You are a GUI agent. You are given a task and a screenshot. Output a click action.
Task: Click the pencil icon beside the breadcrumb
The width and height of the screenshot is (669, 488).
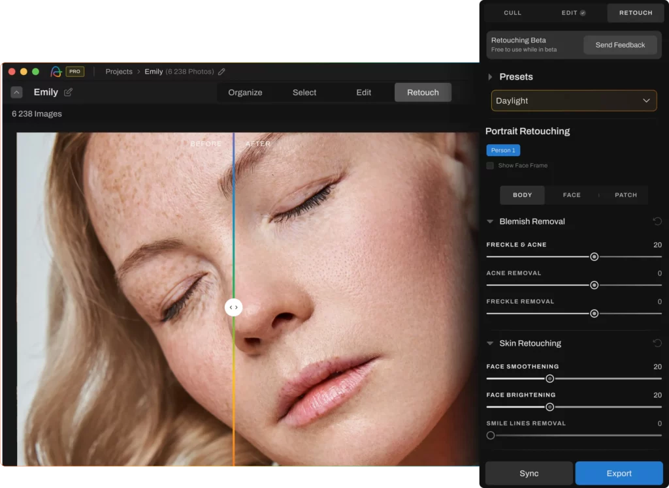[221, 72]
